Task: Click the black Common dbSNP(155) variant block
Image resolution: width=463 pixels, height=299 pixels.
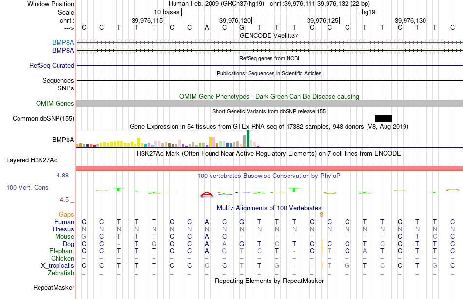Action: [383, 119]
